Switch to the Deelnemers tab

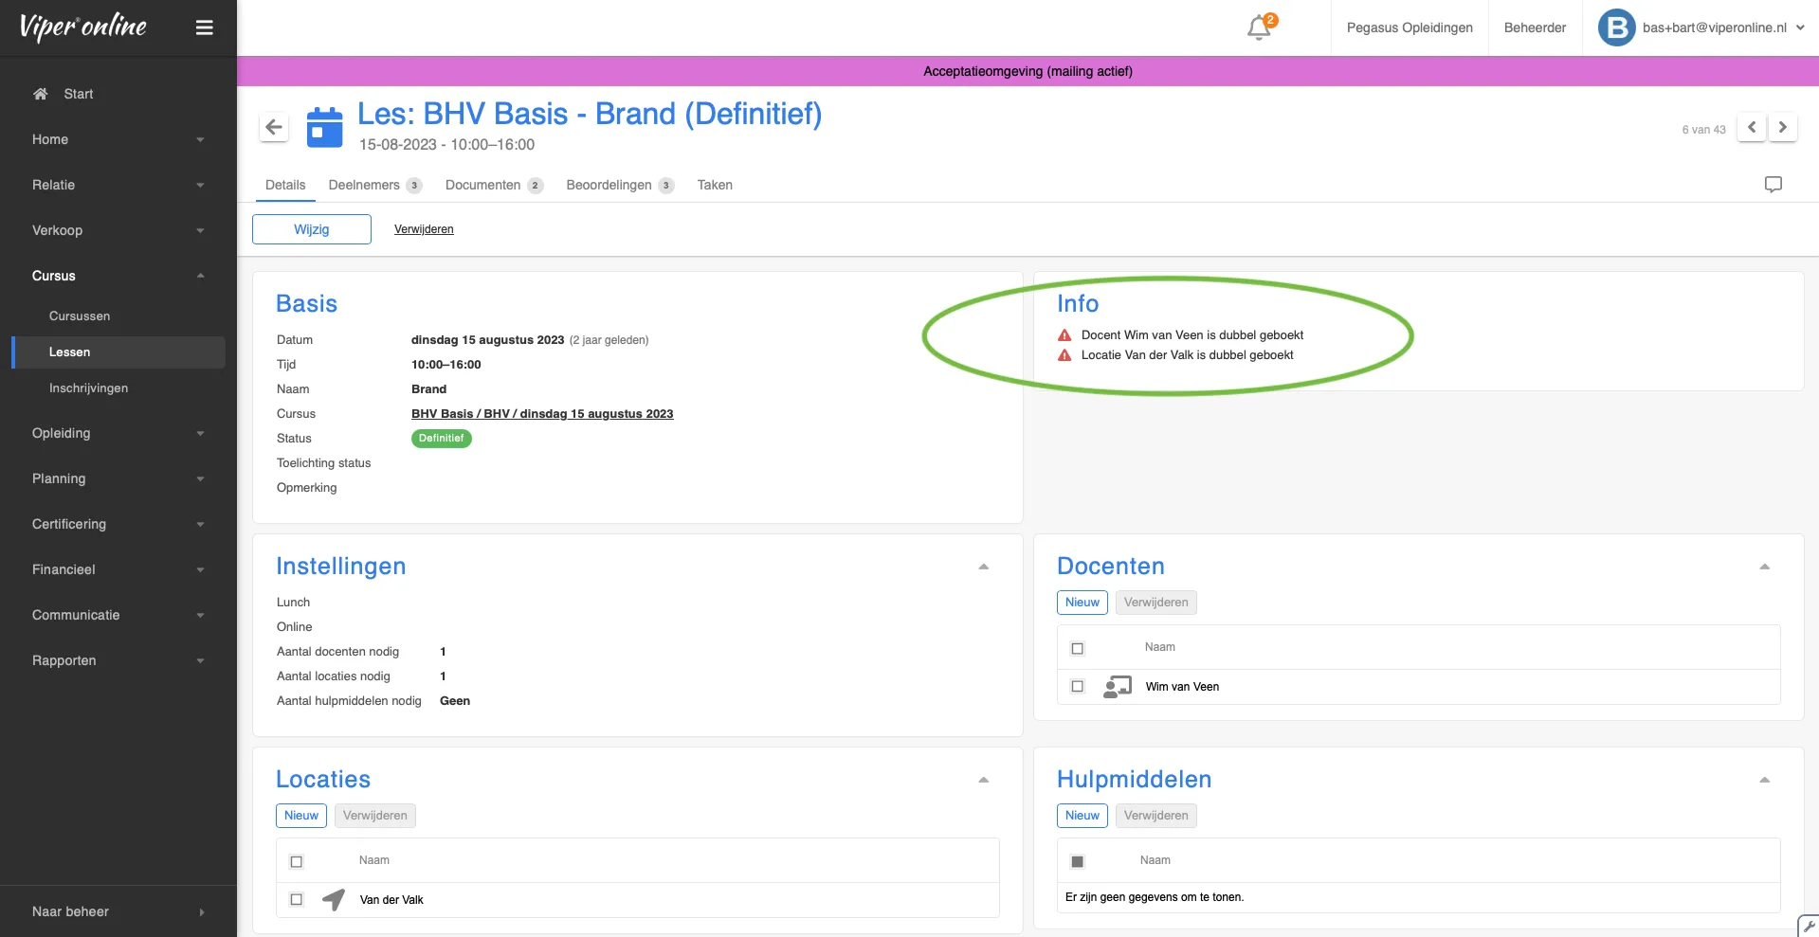tap(364, 185)
